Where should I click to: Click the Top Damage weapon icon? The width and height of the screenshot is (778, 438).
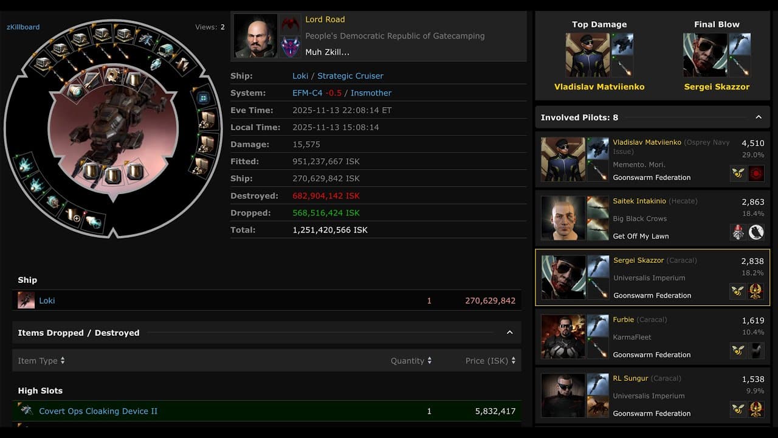point(622,66)
